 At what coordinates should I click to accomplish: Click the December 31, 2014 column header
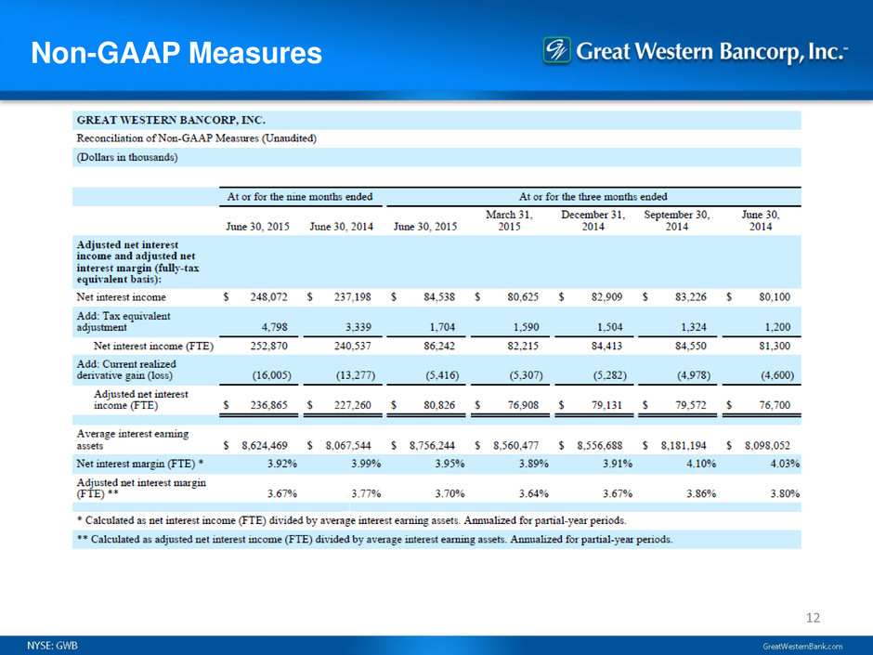pos(593,220)
